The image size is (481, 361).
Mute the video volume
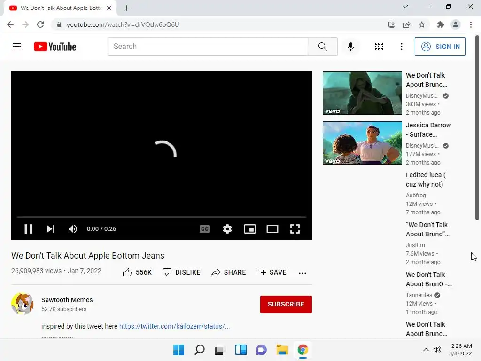click(x=73, y=229)
